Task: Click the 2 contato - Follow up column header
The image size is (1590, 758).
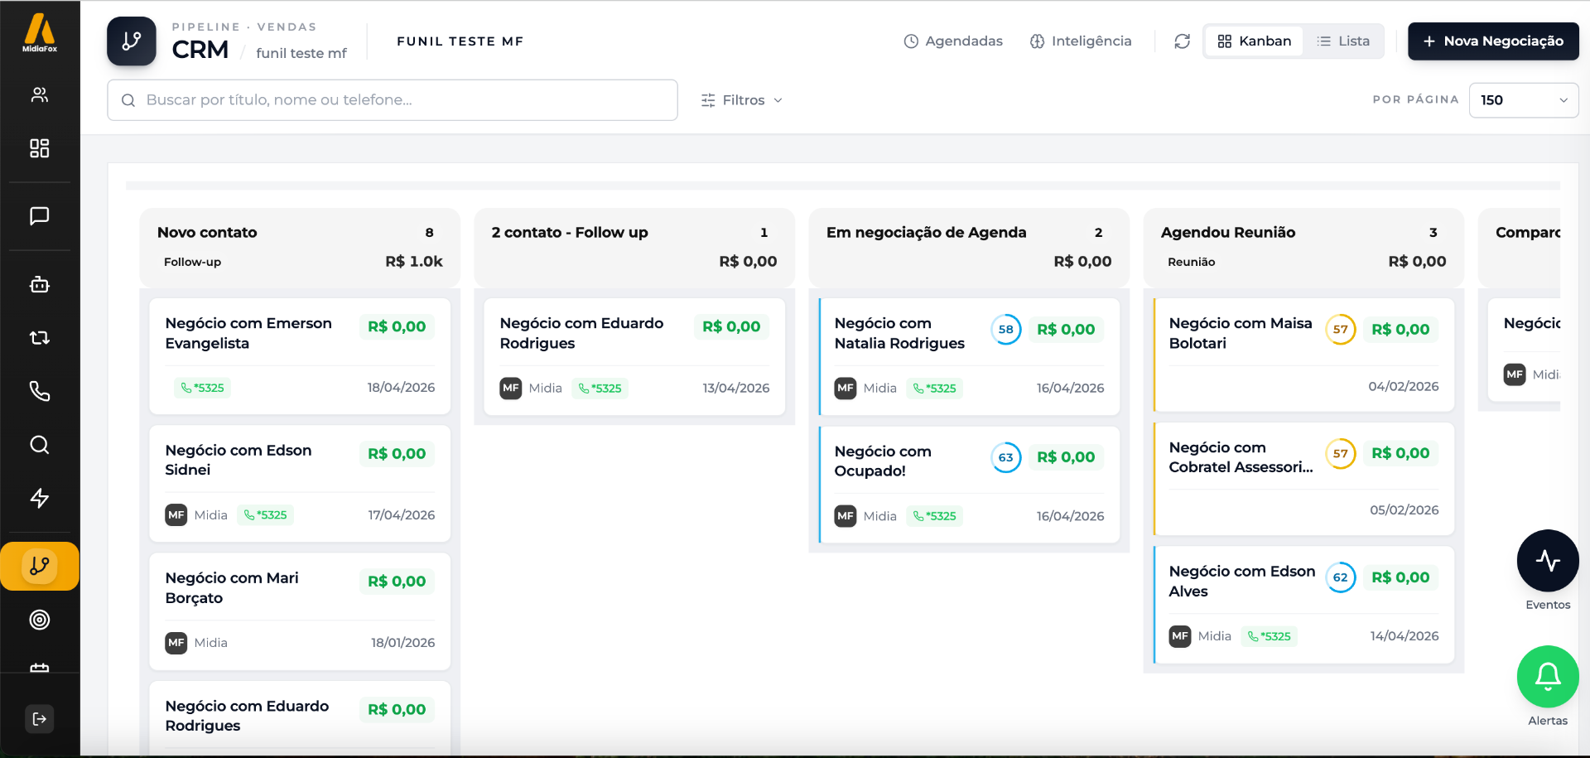Action: [x=634, y=247]
